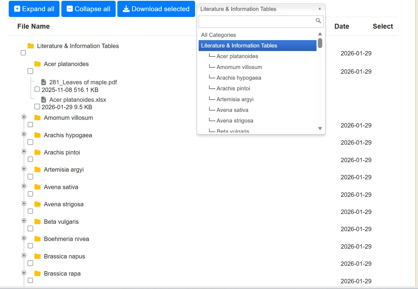Click the Acer platanoides.xlsx file icon
Image resolution: width=418 pixels, height=289 pixels.
[43, 100]
